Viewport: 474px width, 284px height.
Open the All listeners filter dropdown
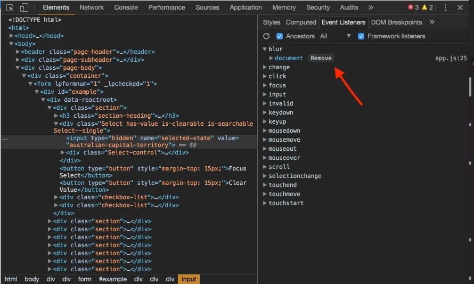pyautogui.click(x=336, y=36)
